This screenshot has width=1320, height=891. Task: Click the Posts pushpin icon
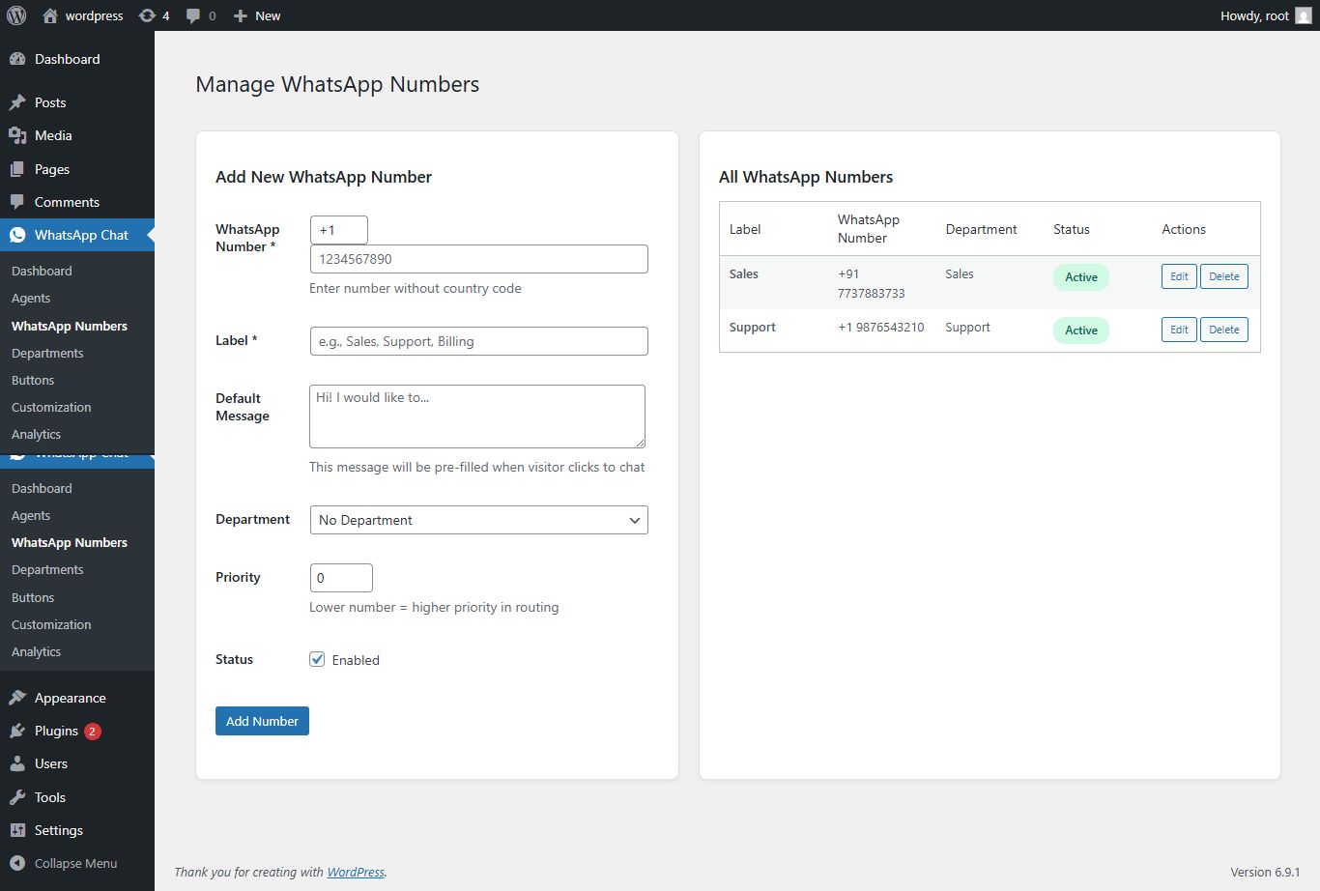[17, 102]
